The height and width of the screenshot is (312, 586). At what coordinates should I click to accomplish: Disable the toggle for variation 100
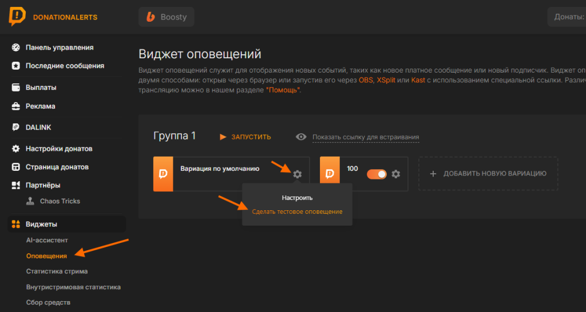click(x=377, y=174)
